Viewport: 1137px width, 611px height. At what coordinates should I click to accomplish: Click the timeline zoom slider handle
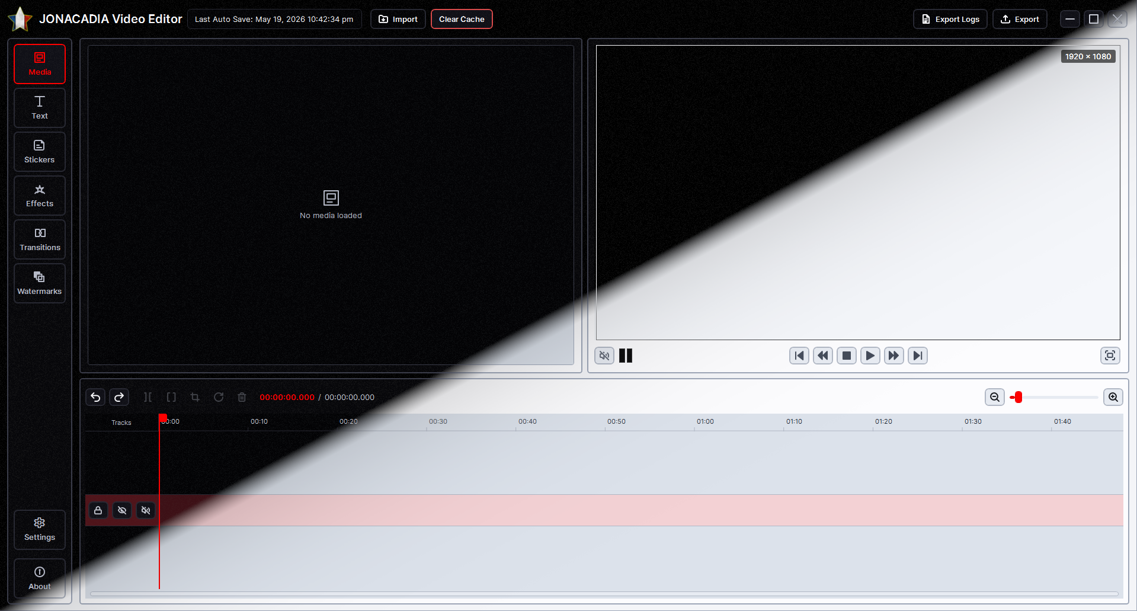pos(1019,397)
